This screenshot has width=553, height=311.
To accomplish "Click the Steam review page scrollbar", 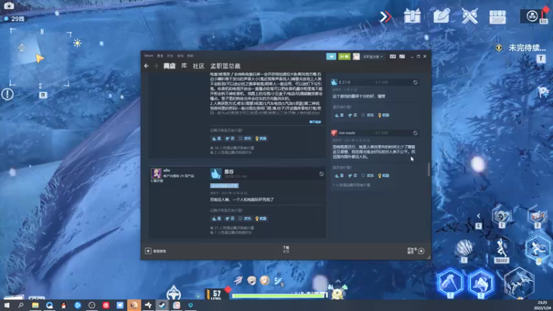I will coord(429,169).
